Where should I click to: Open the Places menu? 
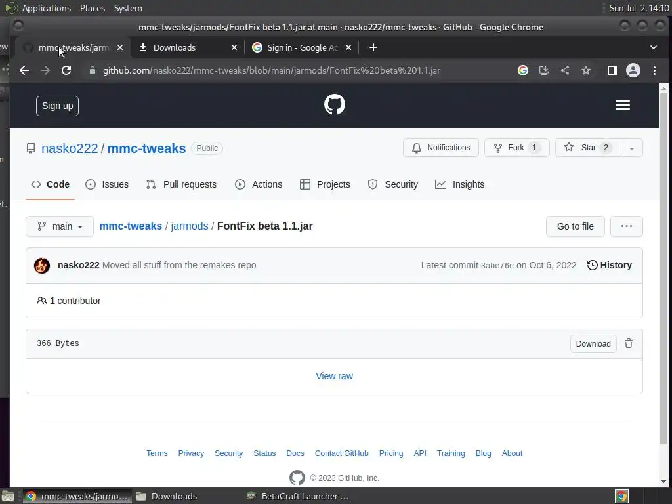[x=92, y=8]
